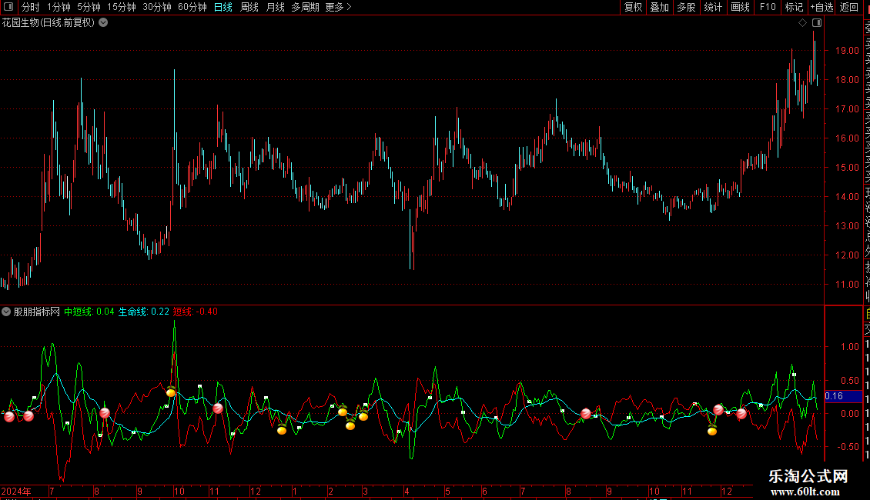Click the 中短线: 0.04 indicator value

(x=89, y=312)
